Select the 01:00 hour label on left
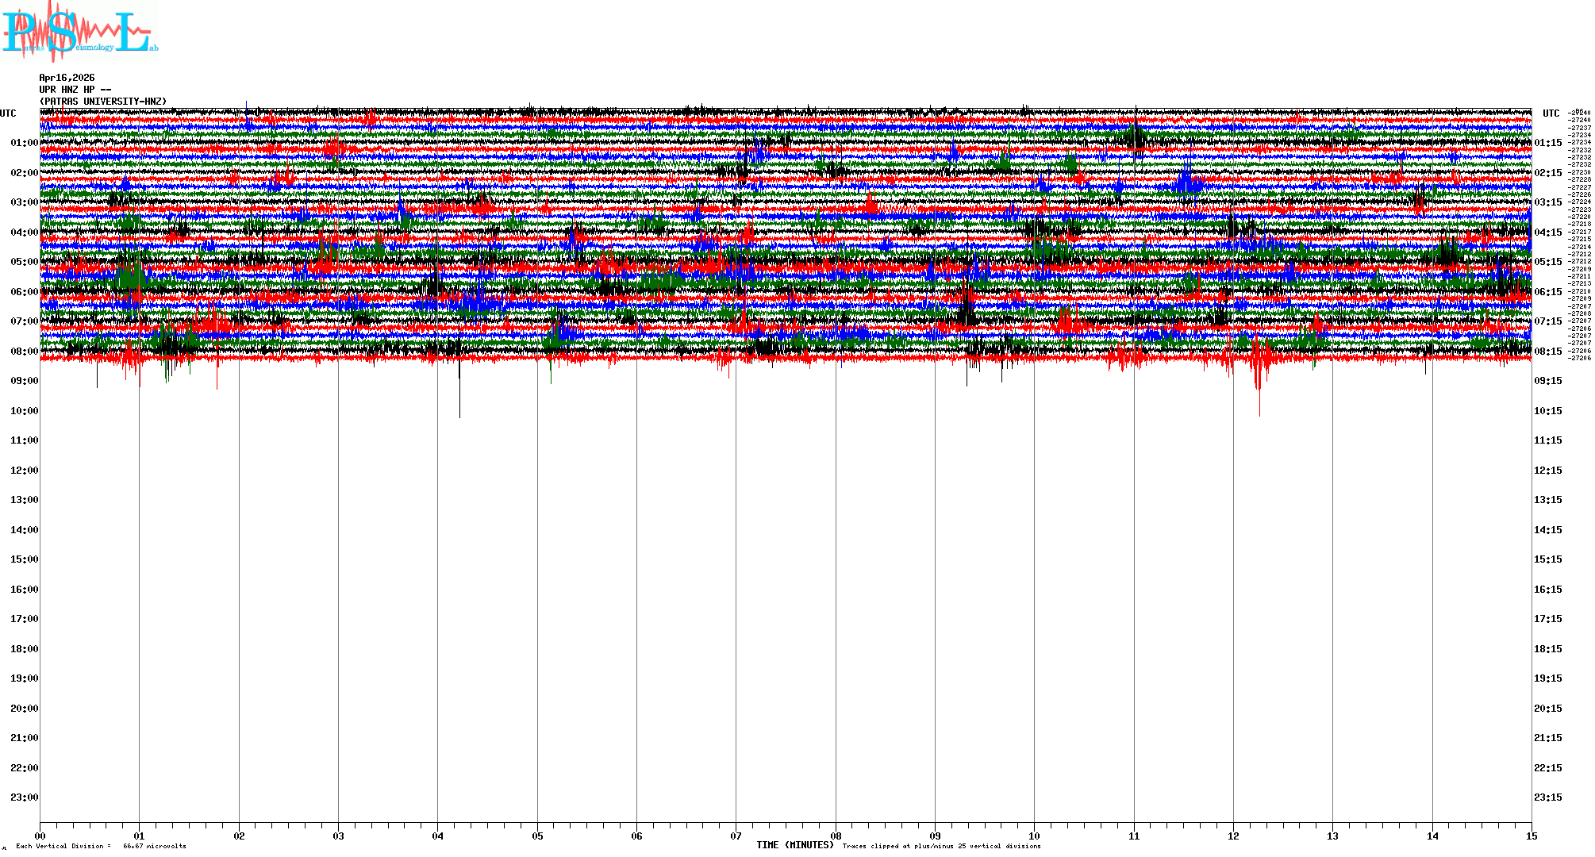This screenshot has height=857, width=1595. 24,143
